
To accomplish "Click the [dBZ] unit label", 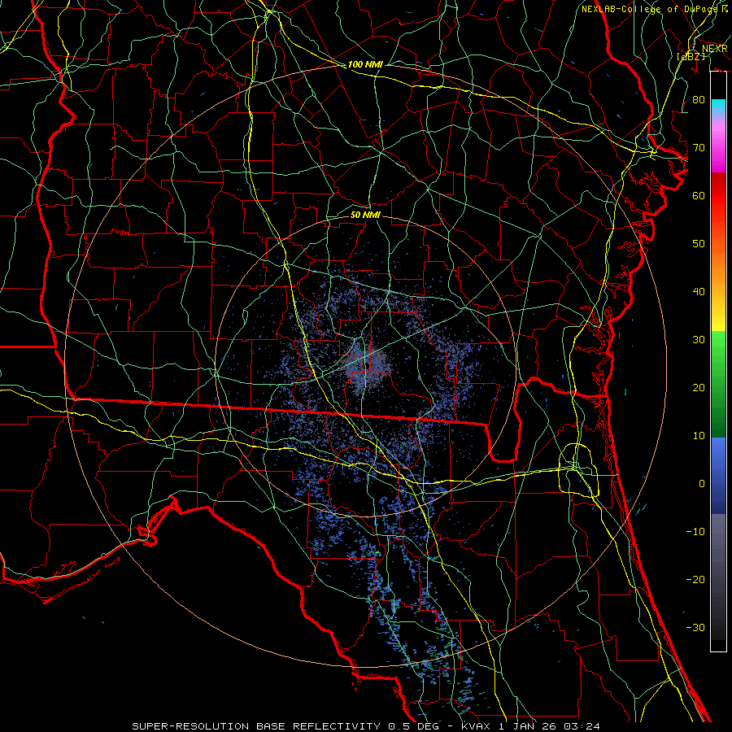I will pos(691,56).
